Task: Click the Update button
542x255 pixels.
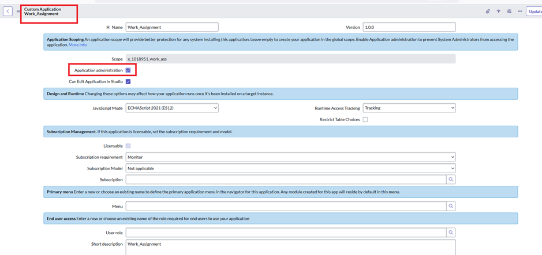Action: (534, 12)
